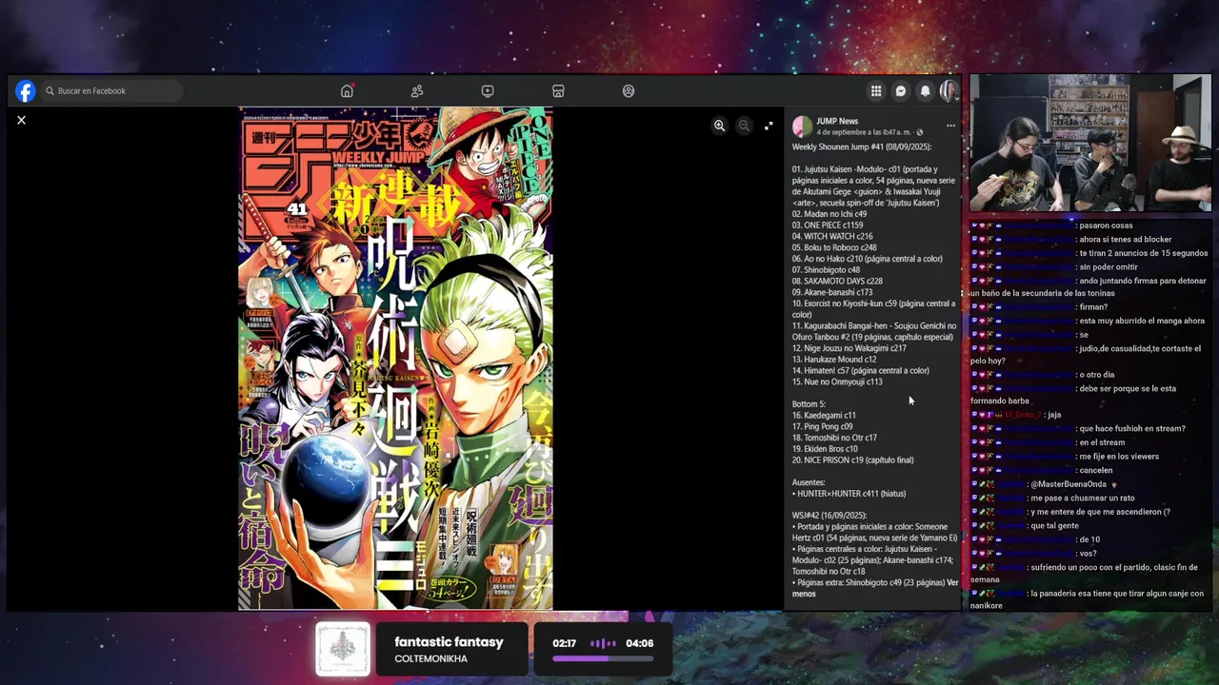Enter fullscreen photo view
Screen dimensions: 1219x685
pos(769,126)
